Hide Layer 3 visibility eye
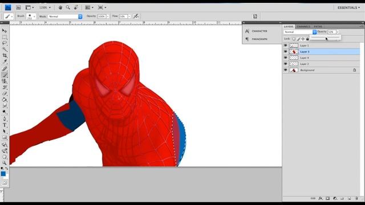This screenshot has height=205, width=365. coord(285,52)
